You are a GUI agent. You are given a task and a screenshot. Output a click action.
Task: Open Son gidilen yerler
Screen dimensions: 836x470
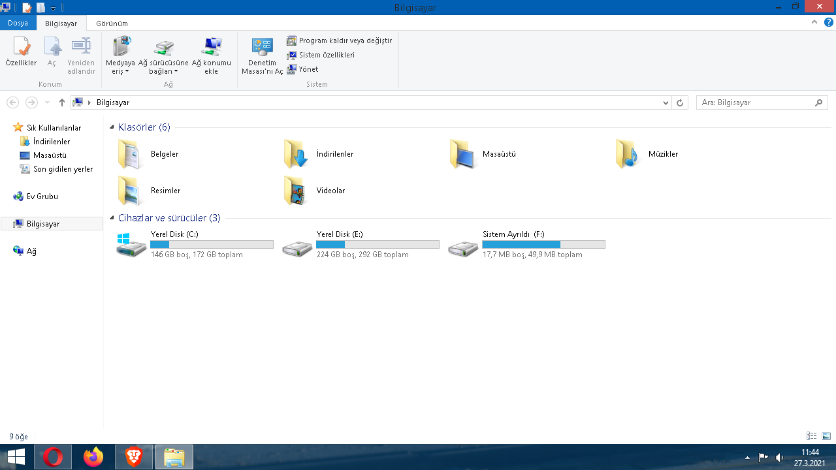[x=56, y=169]
